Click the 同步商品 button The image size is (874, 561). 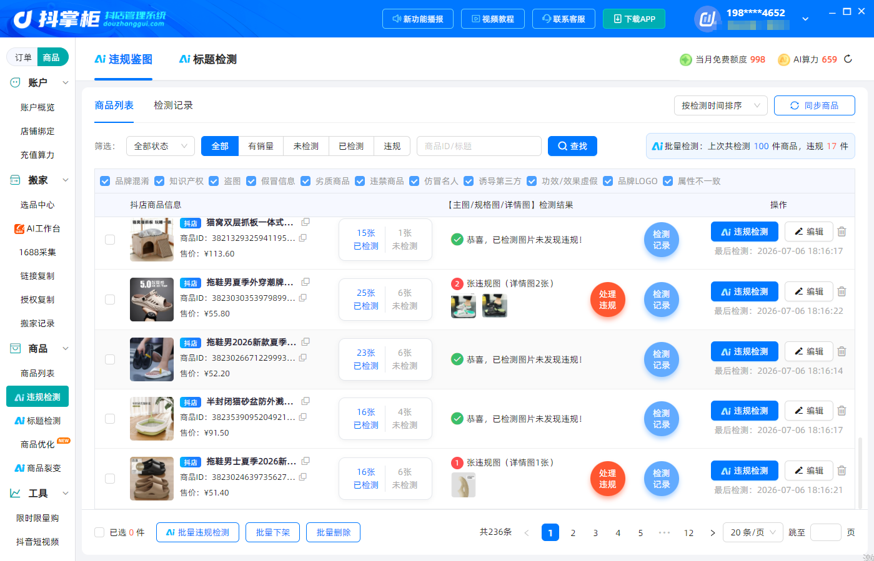(815, 105)
